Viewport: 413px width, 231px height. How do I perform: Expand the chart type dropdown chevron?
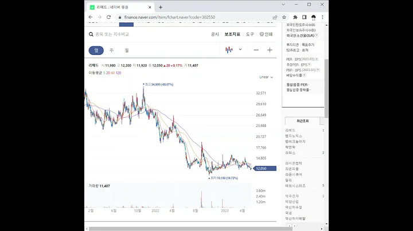coord(240,49)
